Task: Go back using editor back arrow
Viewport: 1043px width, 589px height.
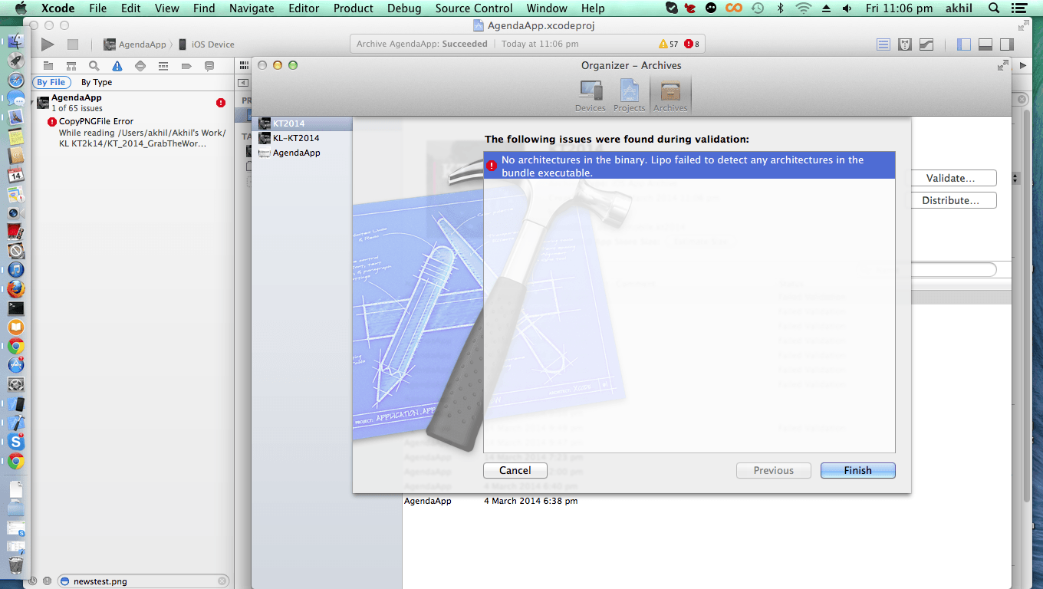Action: [x=243, y=83]
